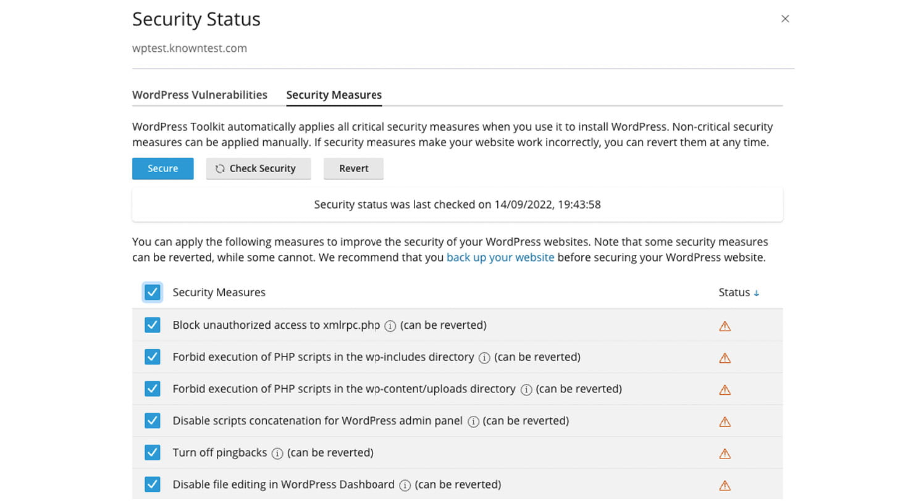The height and width of the screenshot is (501, 916).
Task: Uncheck Turn off pingbacks checkbox
Action: (153, 453)
